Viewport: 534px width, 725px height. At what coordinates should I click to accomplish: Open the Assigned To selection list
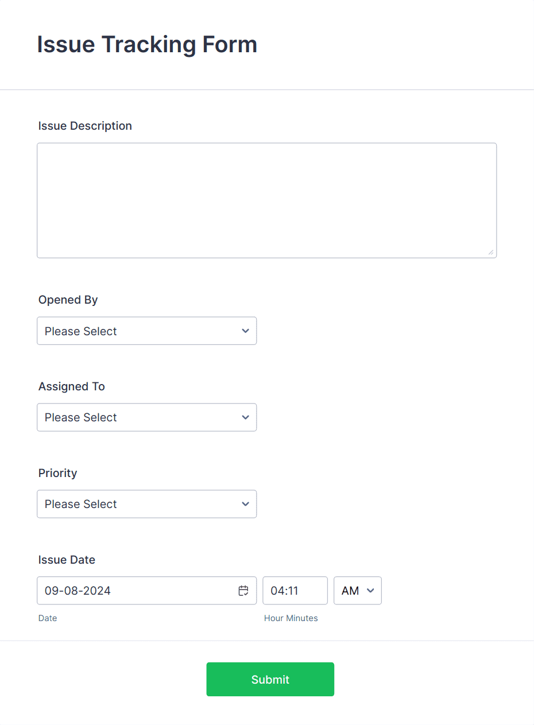click(146, 417)
